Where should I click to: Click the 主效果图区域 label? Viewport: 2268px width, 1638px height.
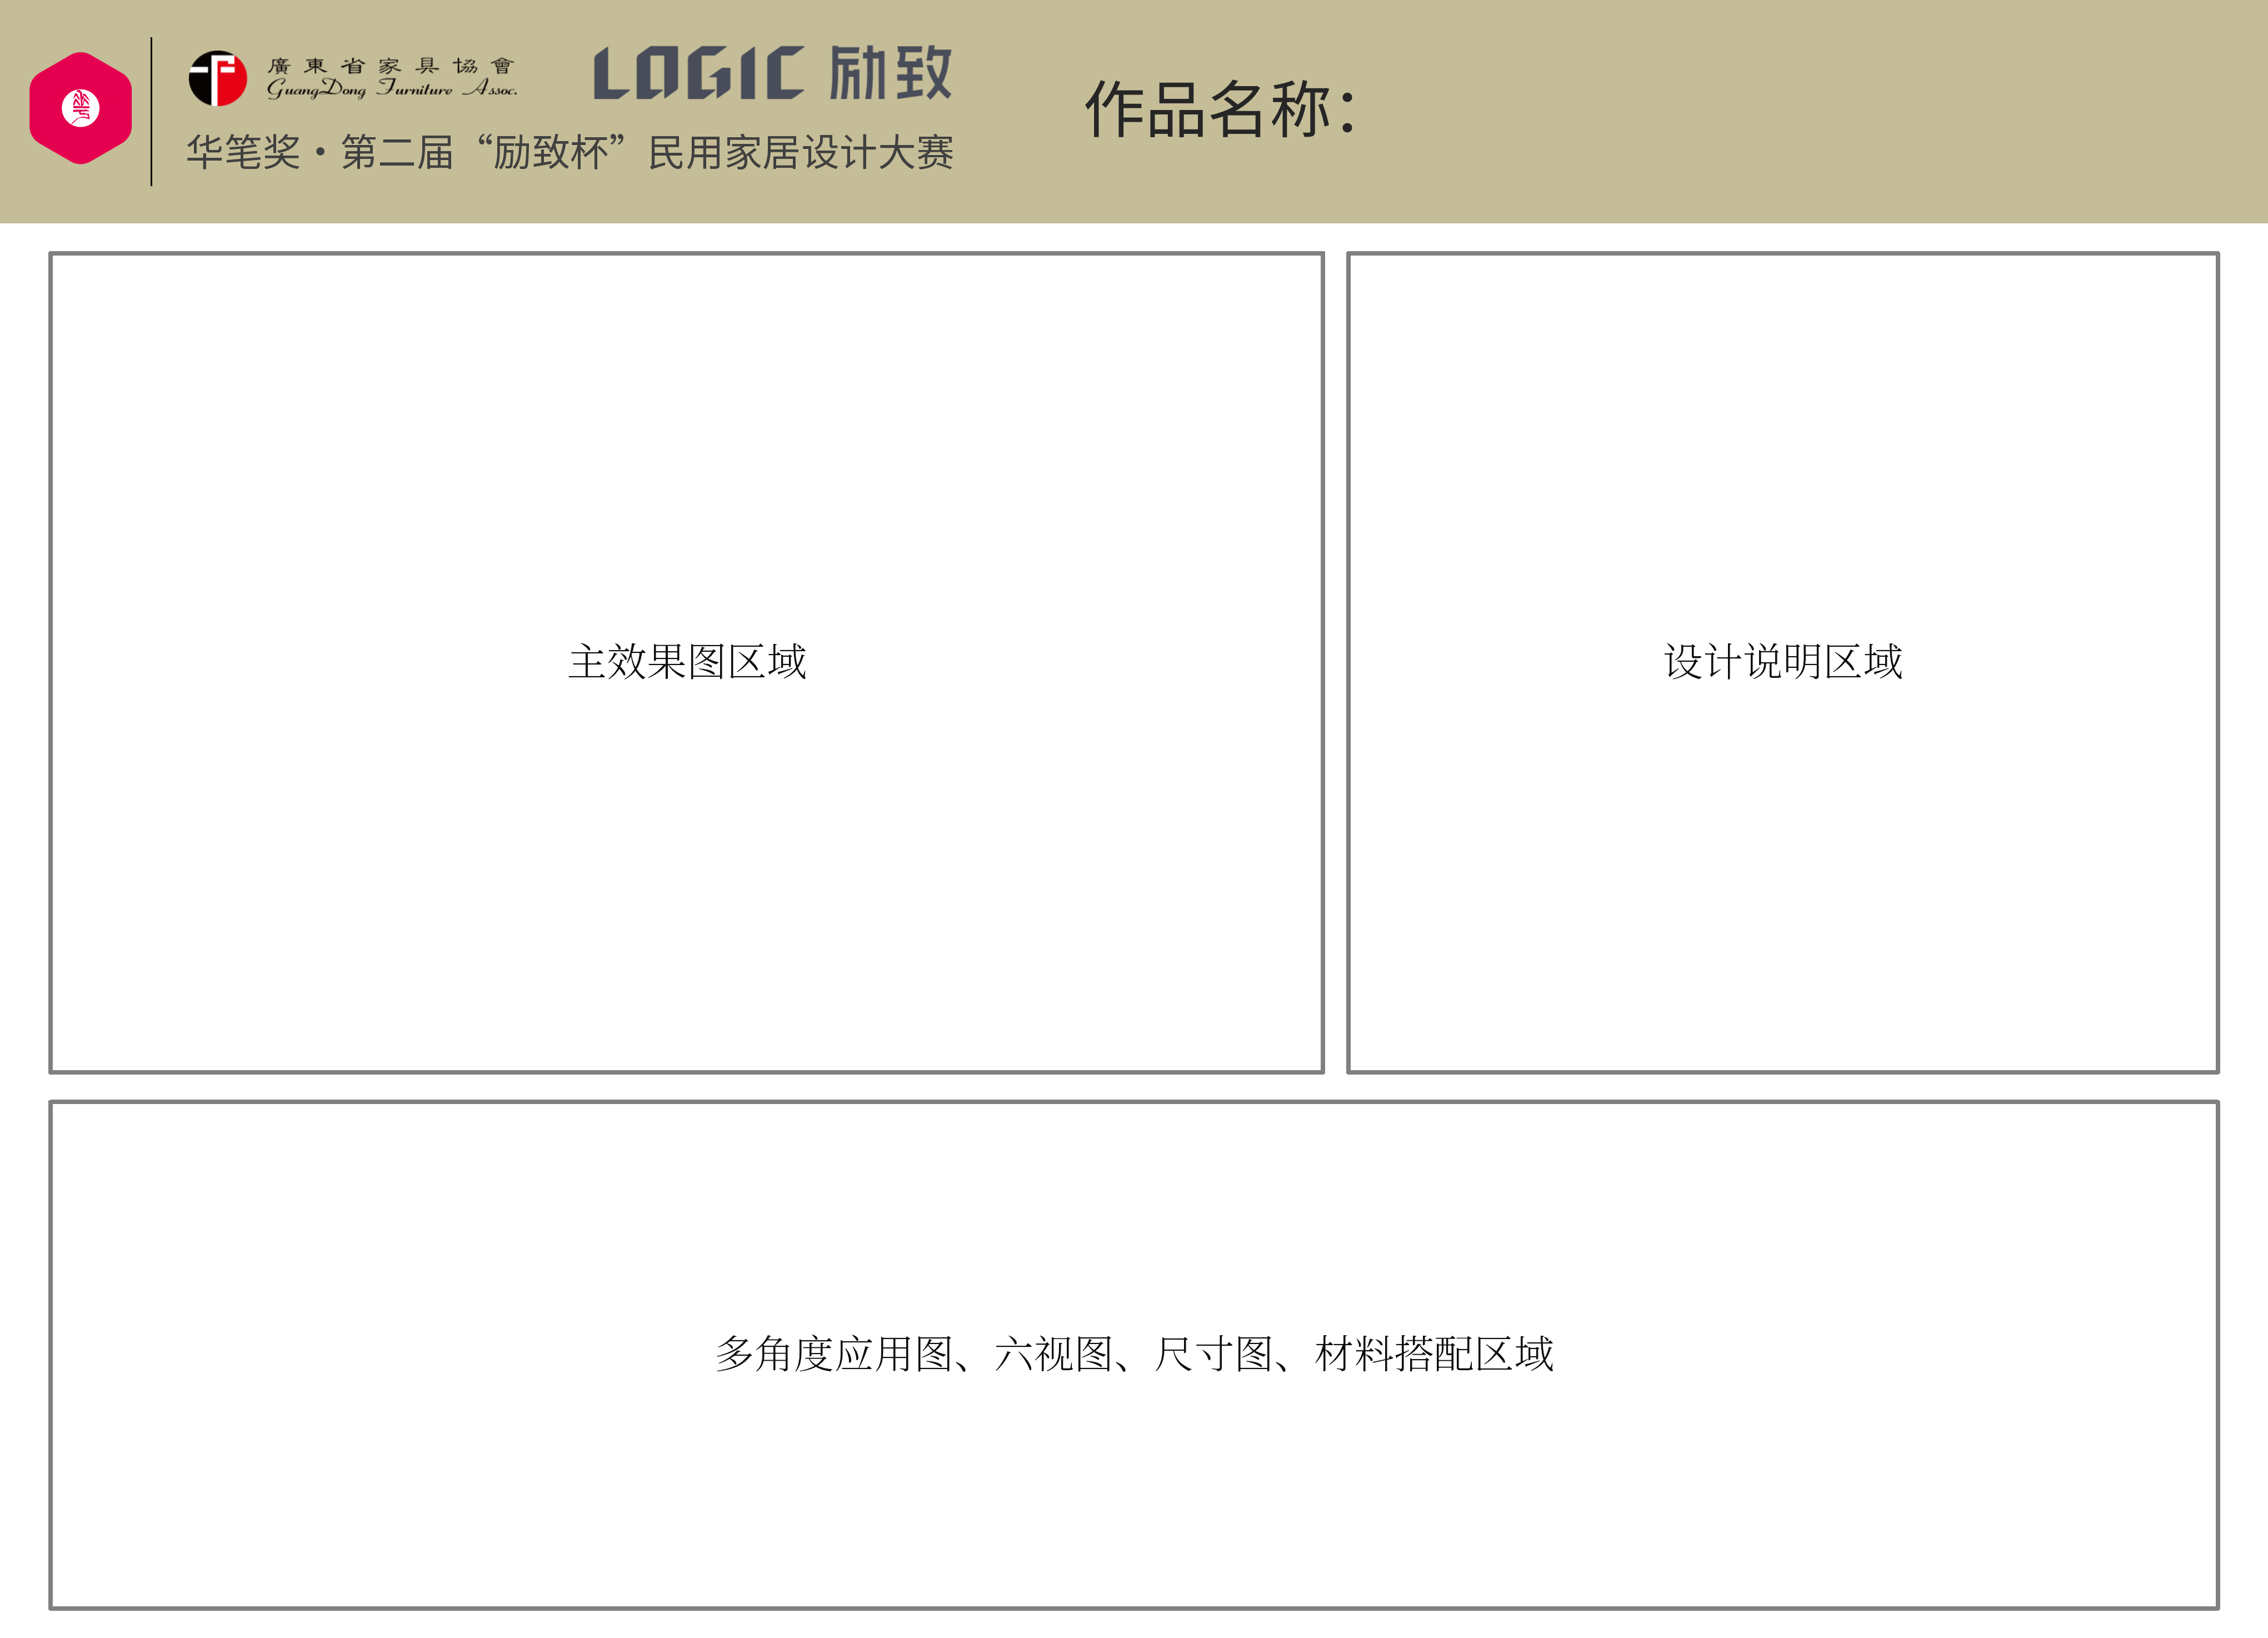click(687, 662)
